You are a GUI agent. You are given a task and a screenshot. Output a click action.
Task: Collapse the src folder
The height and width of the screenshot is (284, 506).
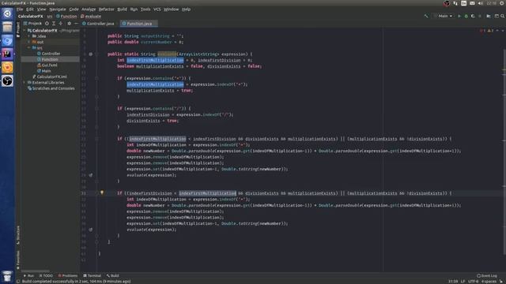coord(29,47)
